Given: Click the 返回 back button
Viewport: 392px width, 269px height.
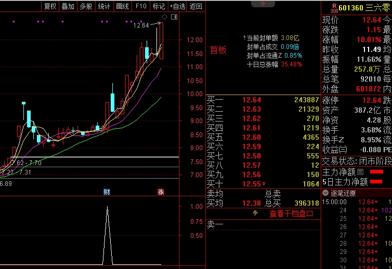Looking at the screenshot, I should [196, 6].
